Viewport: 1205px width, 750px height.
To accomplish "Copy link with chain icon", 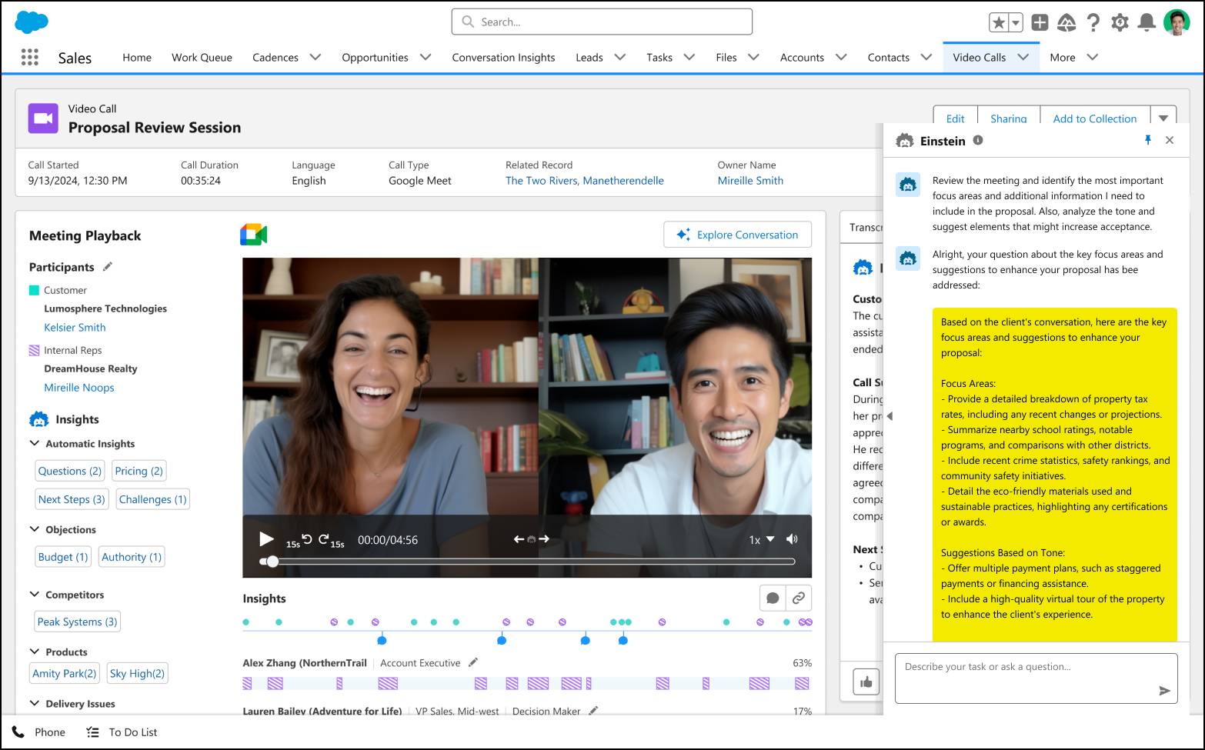I will pyautogui.click(x=799, y=598).
